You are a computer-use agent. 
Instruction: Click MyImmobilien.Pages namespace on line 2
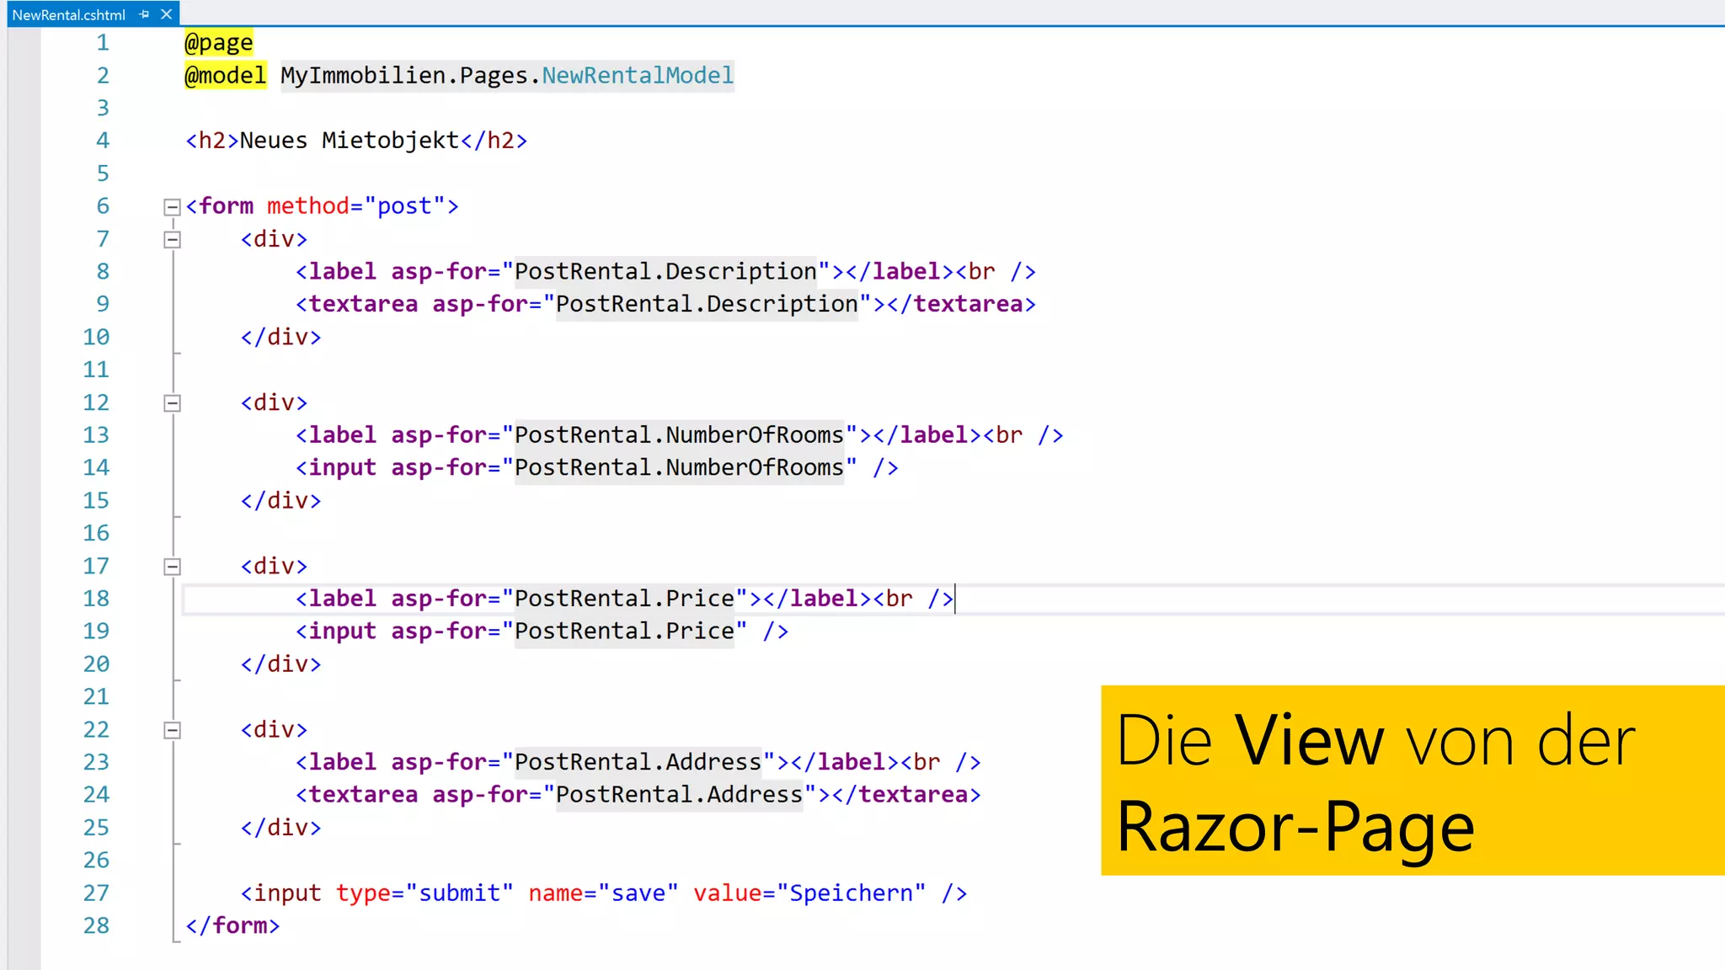tap(404, 75)
